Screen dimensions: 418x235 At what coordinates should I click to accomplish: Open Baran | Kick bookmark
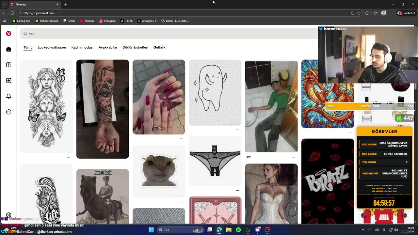click(21, 21)
